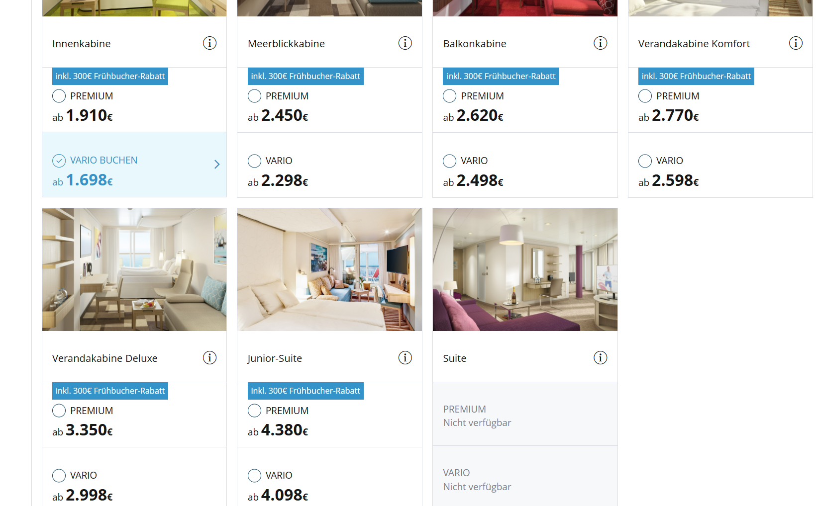This screenshot has width=816, height=506.
Task: Choose VARIO option for Junior-Suite
Action: [x=254, y=476]
